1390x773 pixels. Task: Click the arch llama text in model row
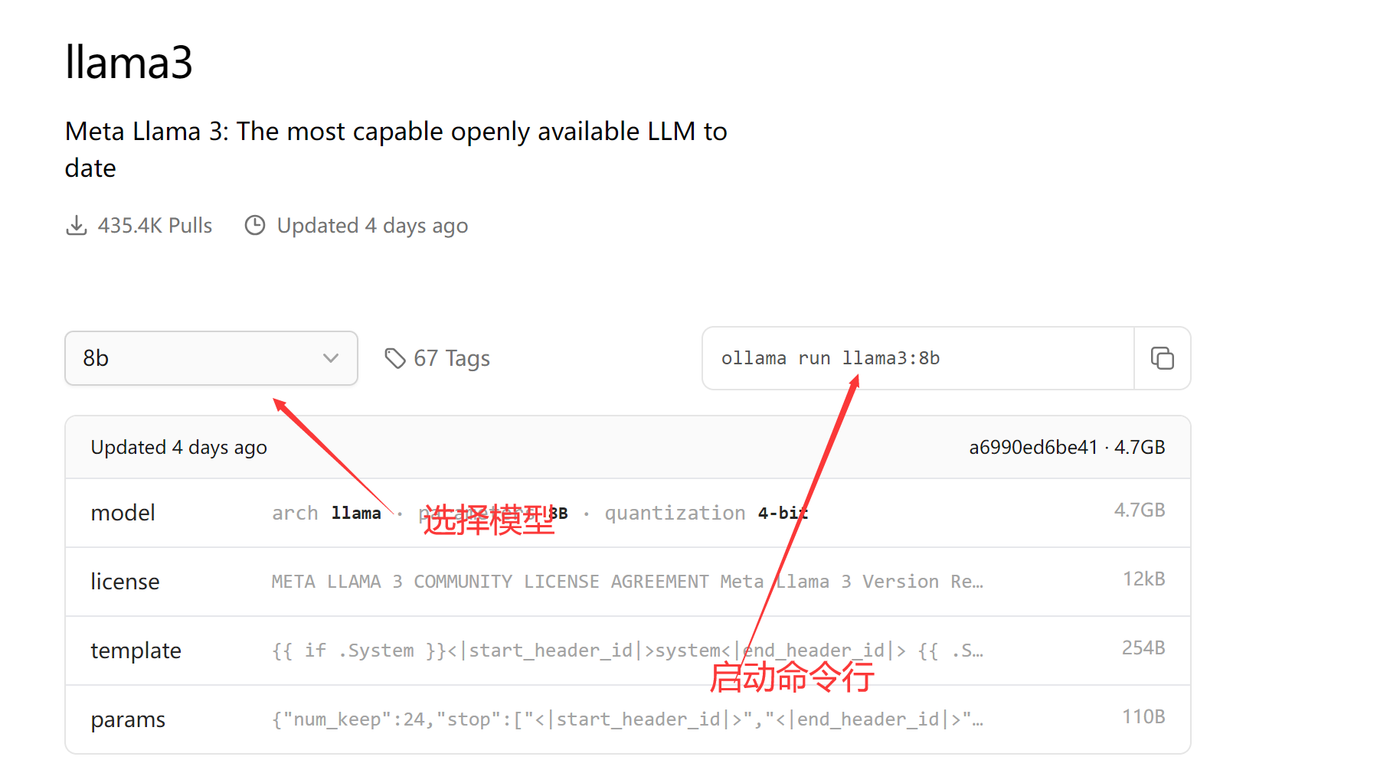tap(326, 513)
